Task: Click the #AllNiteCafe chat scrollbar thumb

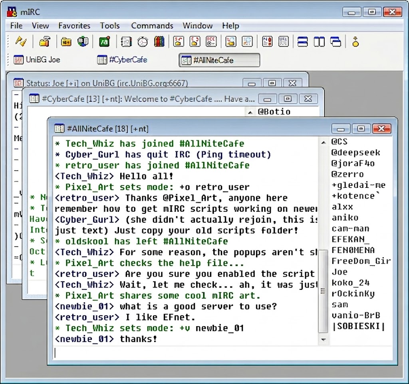Action: coord(323,291)
